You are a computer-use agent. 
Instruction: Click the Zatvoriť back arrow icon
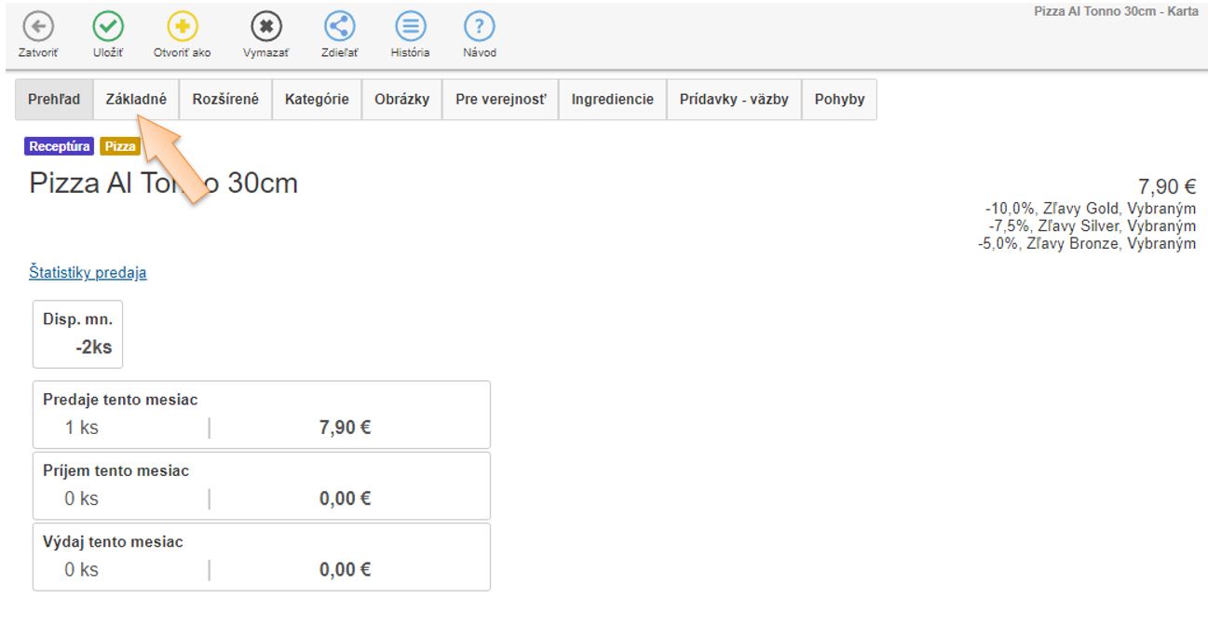[x=37, y=28]
